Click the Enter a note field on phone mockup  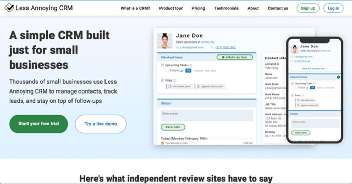click(x=315, y=124)
